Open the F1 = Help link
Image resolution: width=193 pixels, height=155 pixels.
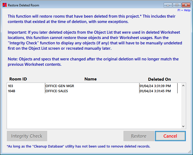point(184,10)
